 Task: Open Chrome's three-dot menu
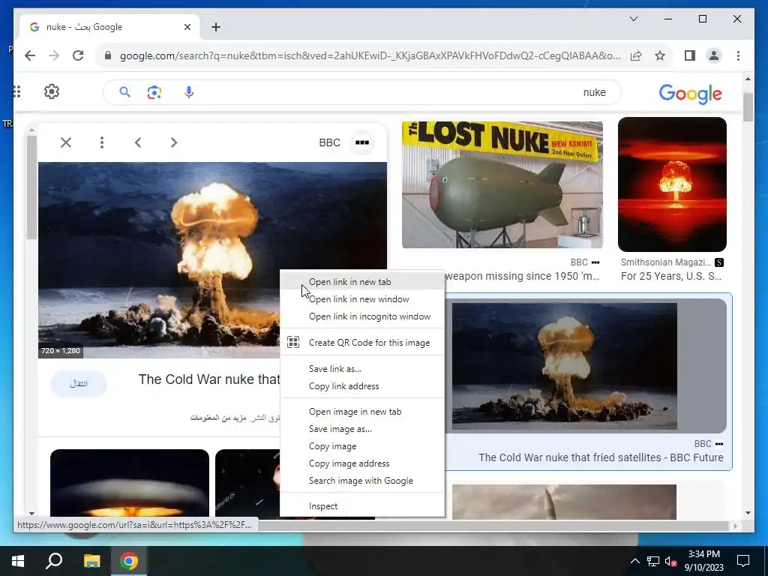pyautogui.click(x=738, y=55)
